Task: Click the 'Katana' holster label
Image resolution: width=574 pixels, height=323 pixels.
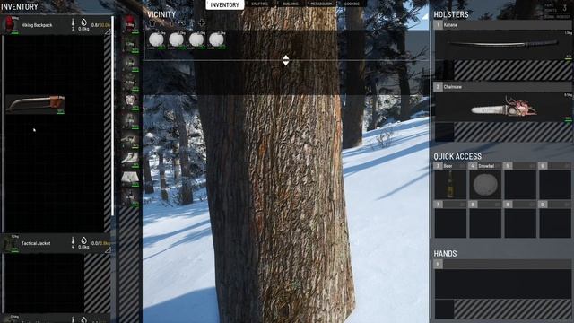Action: pyautogui.click(x=450, y=25)
